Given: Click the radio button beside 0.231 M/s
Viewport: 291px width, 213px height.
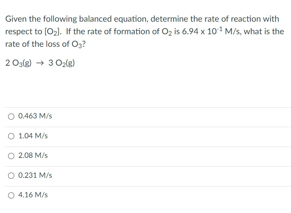Looking at the screenshot, I should (11, 175).
